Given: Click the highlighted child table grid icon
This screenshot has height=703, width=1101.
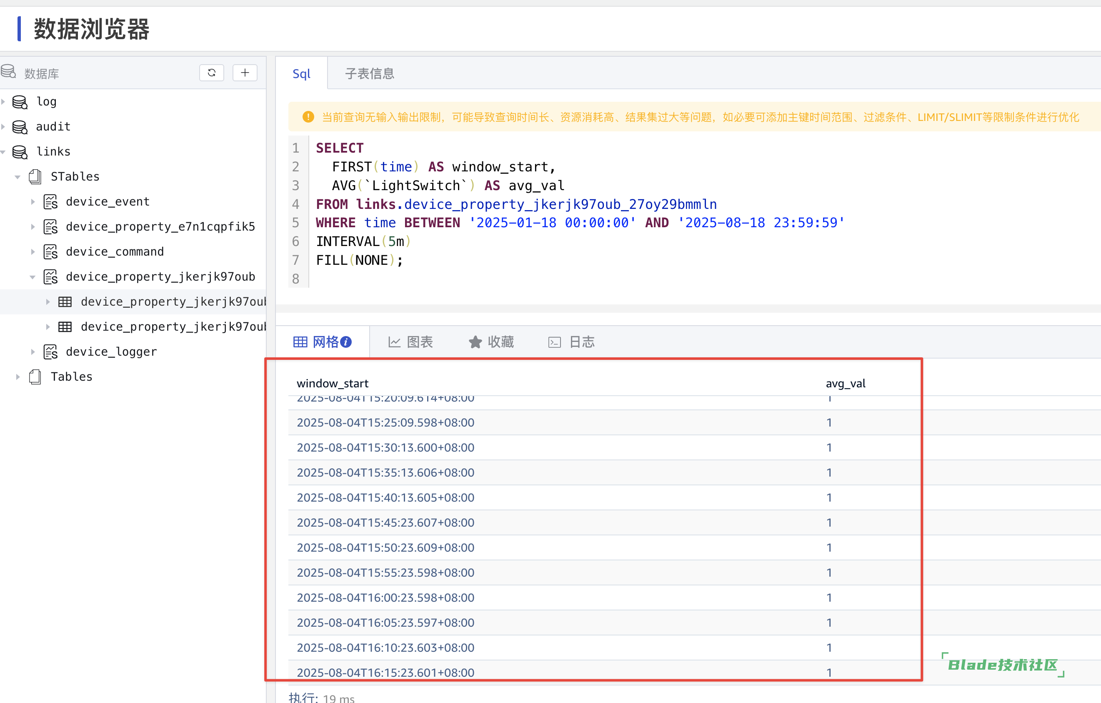Looking at the screenshot, I should click(65, 302).
